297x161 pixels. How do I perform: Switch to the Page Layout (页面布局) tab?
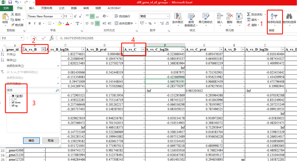[47, 8]
